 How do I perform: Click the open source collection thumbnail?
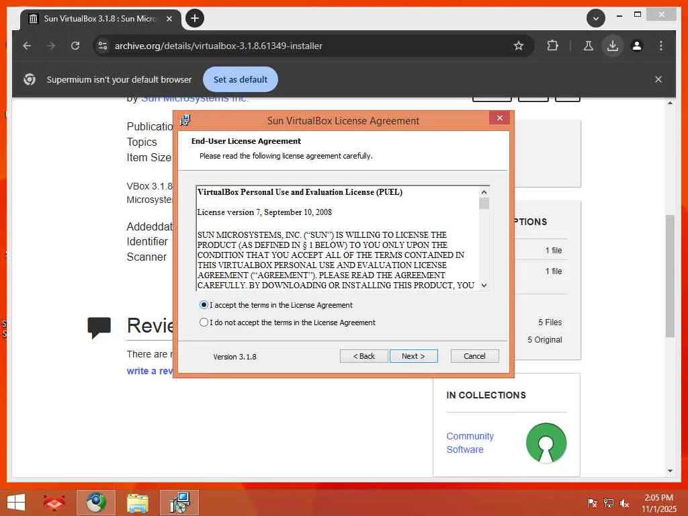point(546,443)
